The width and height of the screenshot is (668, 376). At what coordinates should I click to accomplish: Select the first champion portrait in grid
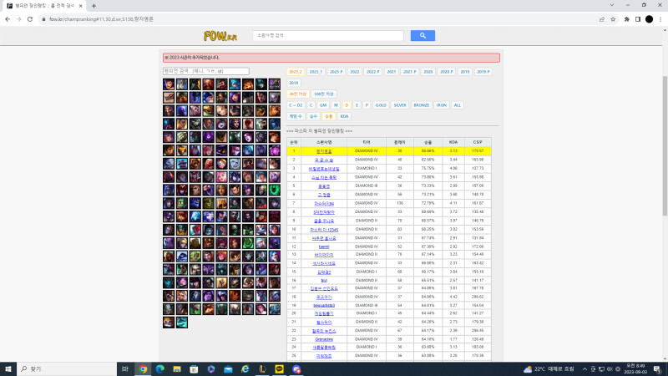170,84
